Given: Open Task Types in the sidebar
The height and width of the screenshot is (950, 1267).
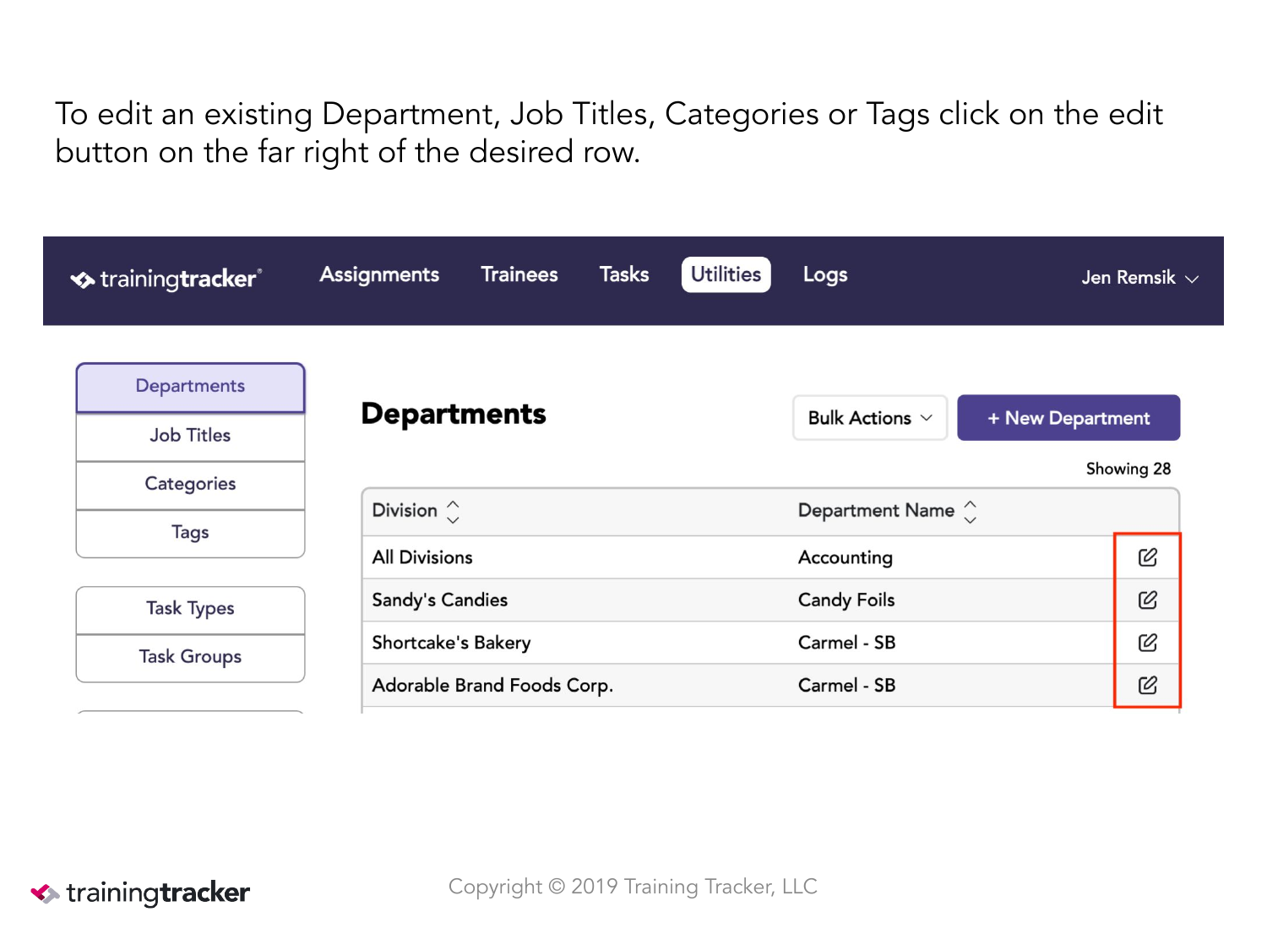Looking at the screenshot, I should (190, 609).
